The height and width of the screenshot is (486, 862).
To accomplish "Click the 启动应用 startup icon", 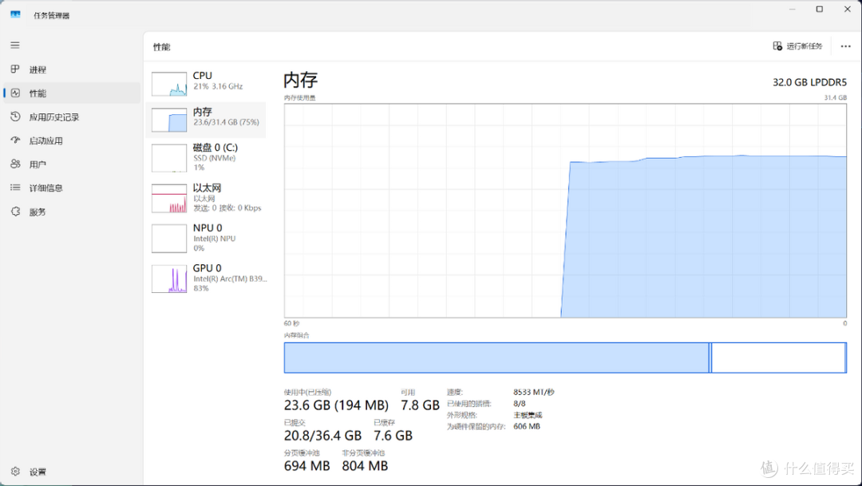I will [x=15, y=140].
